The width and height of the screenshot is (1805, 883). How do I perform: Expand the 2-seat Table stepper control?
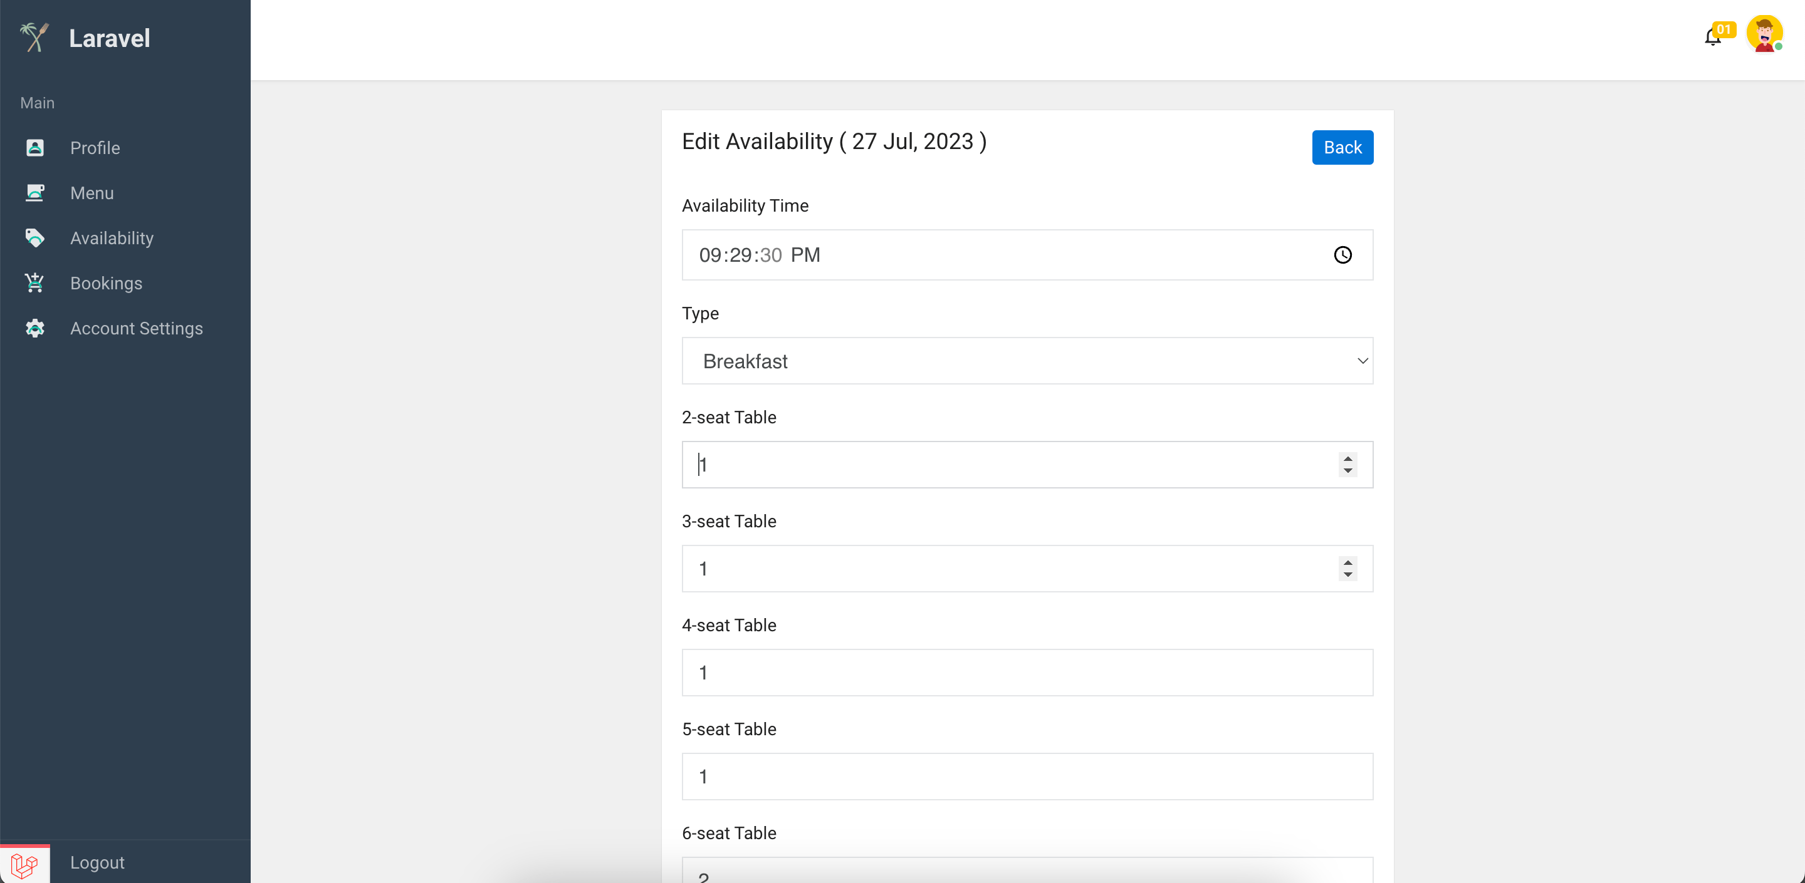click(x=1347, y=465)
